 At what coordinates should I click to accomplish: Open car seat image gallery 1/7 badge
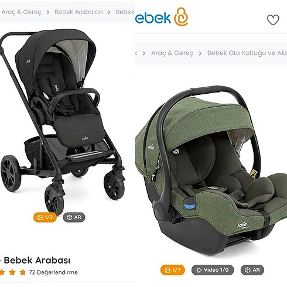coord(173,270)
